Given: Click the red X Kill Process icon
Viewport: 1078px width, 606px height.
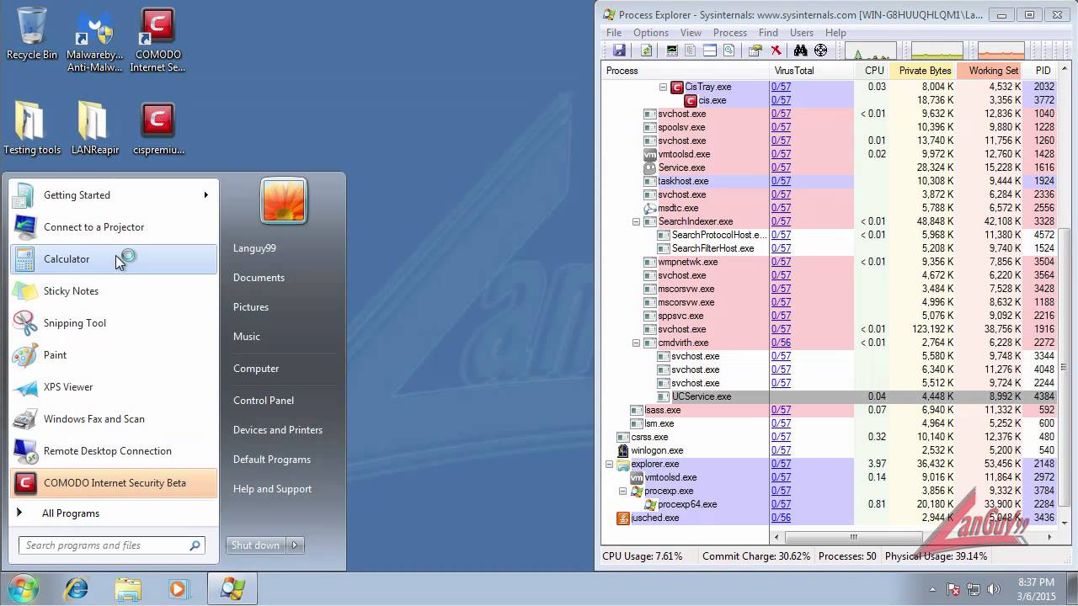Looking at the screenshot, I should pyautogui.click(x=776, y=50).
